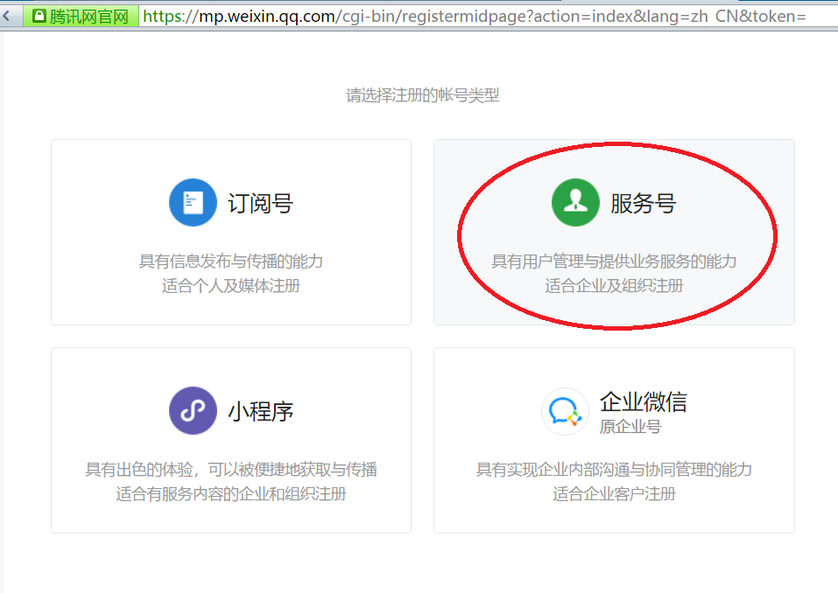Click the blue 订阅号 document icon
Viewport: 838px width, 593px height.
coord(193,202)
